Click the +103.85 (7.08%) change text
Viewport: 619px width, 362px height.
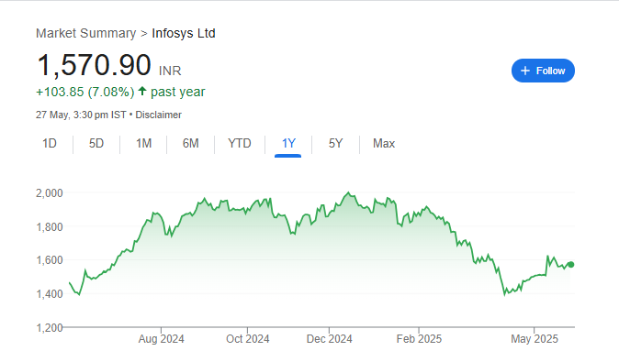point(84,92)
